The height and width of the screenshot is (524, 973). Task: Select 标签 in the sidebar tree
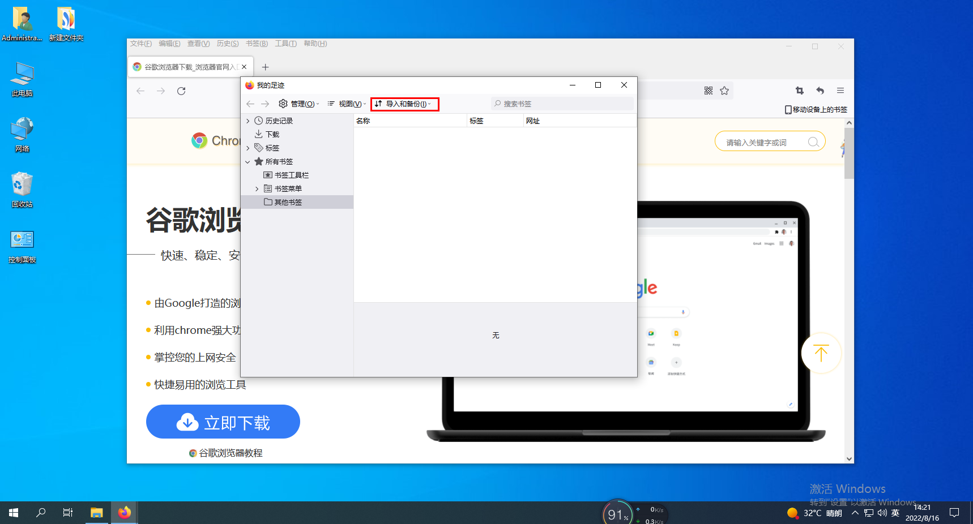pyautogui.click(x=272, y=148)
